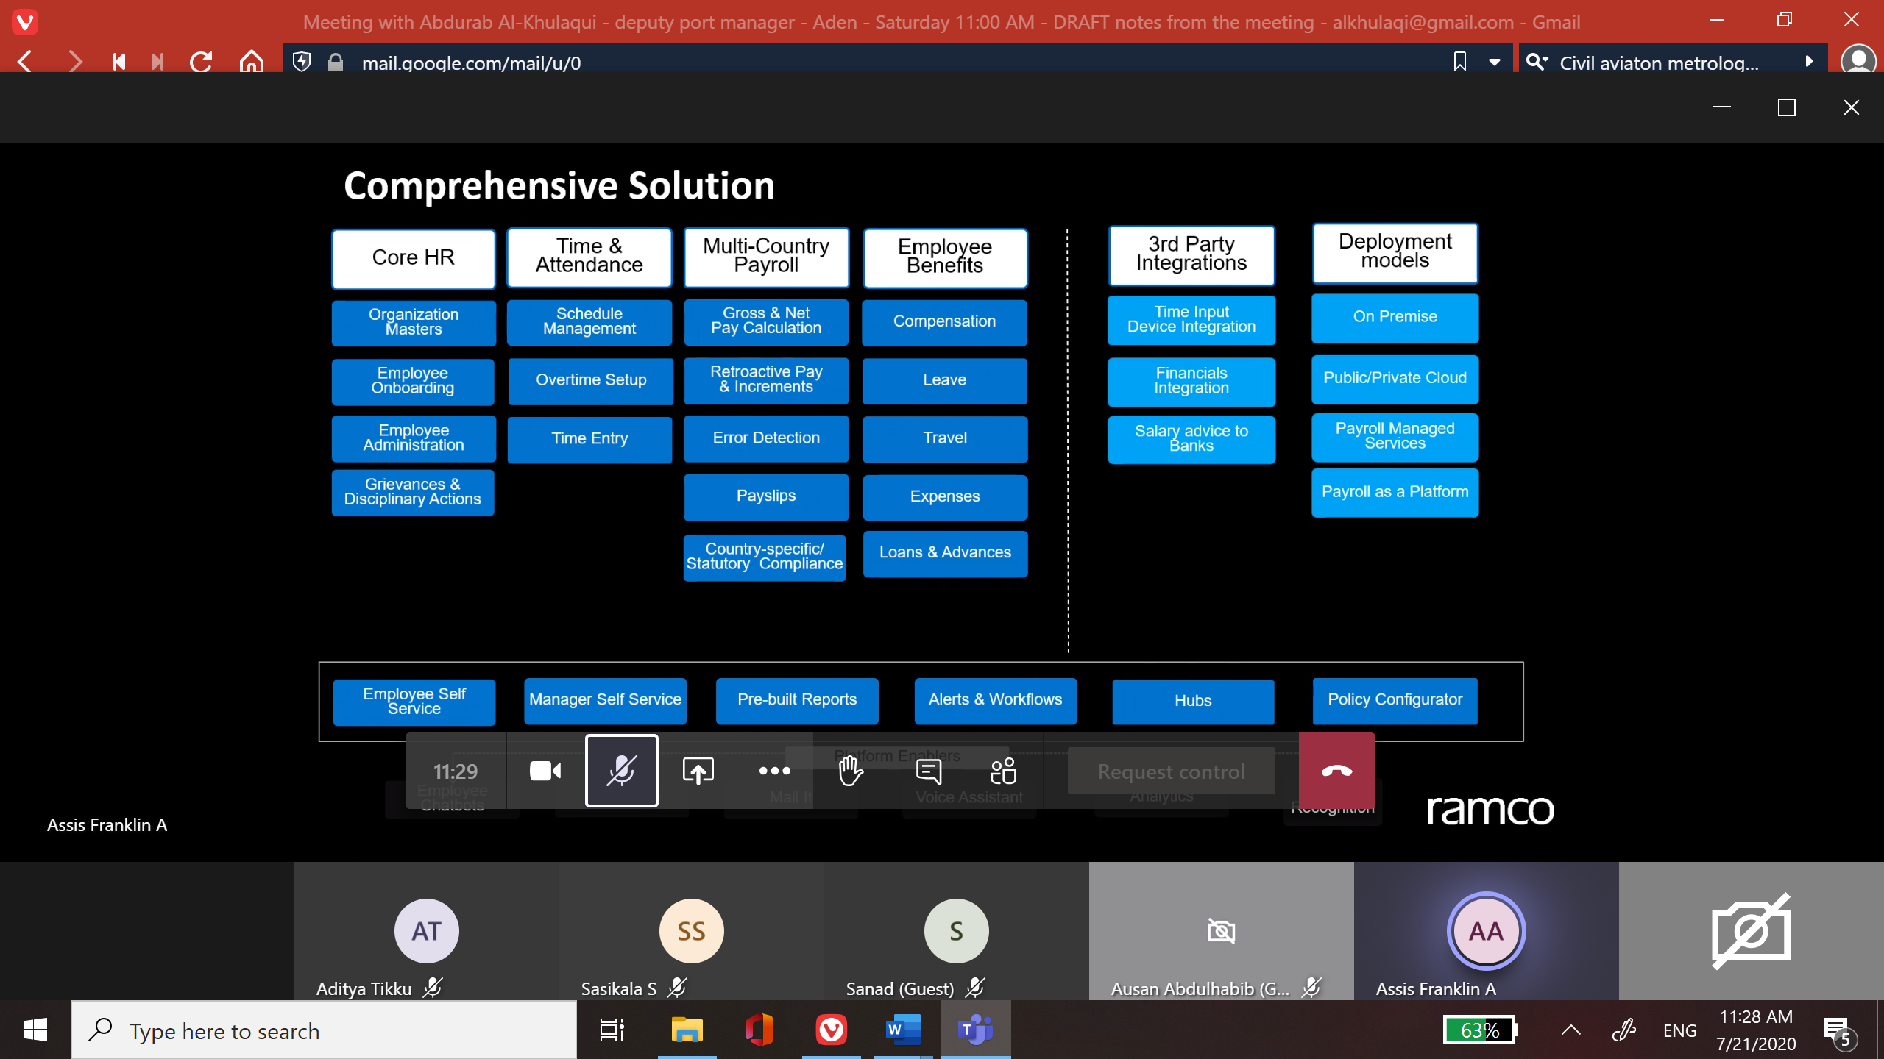This screenshot has width=1884, height=1059.
Task: Click On Premise deployment box
Action: tap(1395, 318)
